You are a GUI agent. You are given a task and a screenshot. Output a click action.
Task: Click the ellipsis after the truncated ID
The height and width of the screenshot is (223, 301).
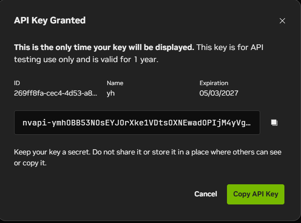click(x=95, y=95)
